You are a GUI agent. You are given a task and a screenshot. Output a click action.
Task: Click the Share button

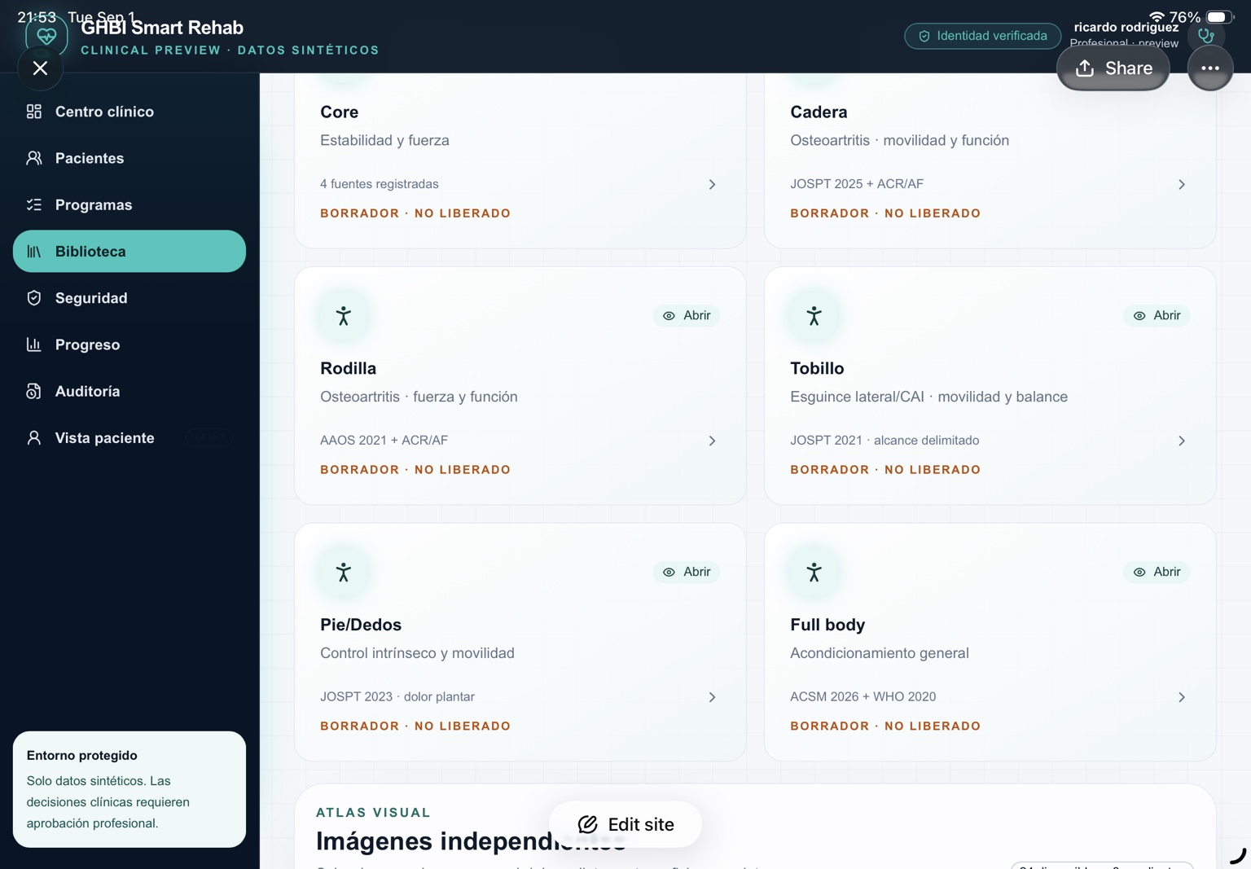[x=1113, y=68]
